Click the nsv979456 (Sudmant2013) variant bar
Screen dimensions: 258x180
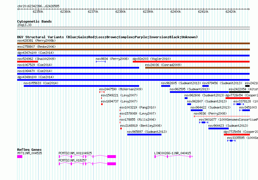click(x=206, y=86)
